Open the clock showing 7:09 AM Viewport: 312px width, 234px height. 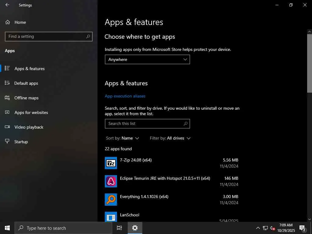tap(286, 228)
